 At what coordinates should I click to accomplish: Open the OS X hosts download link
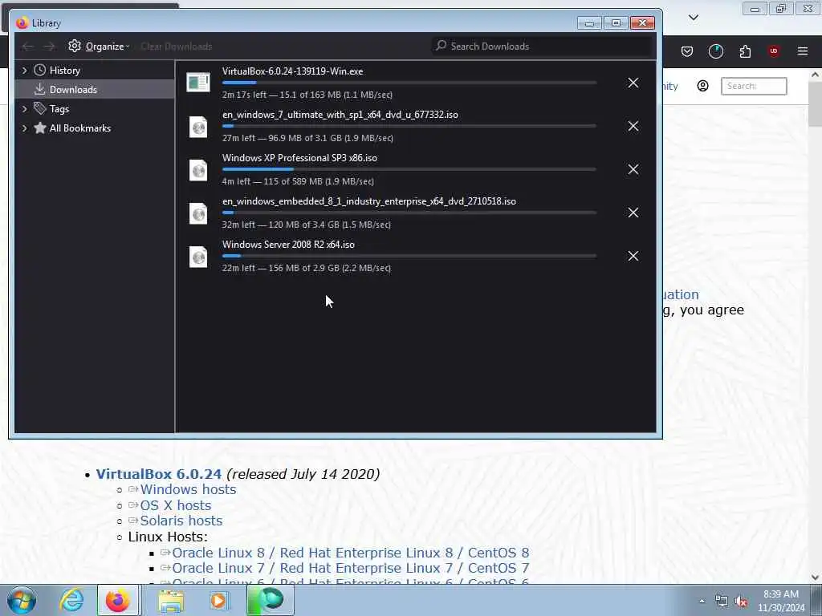(x=176, y=505)
